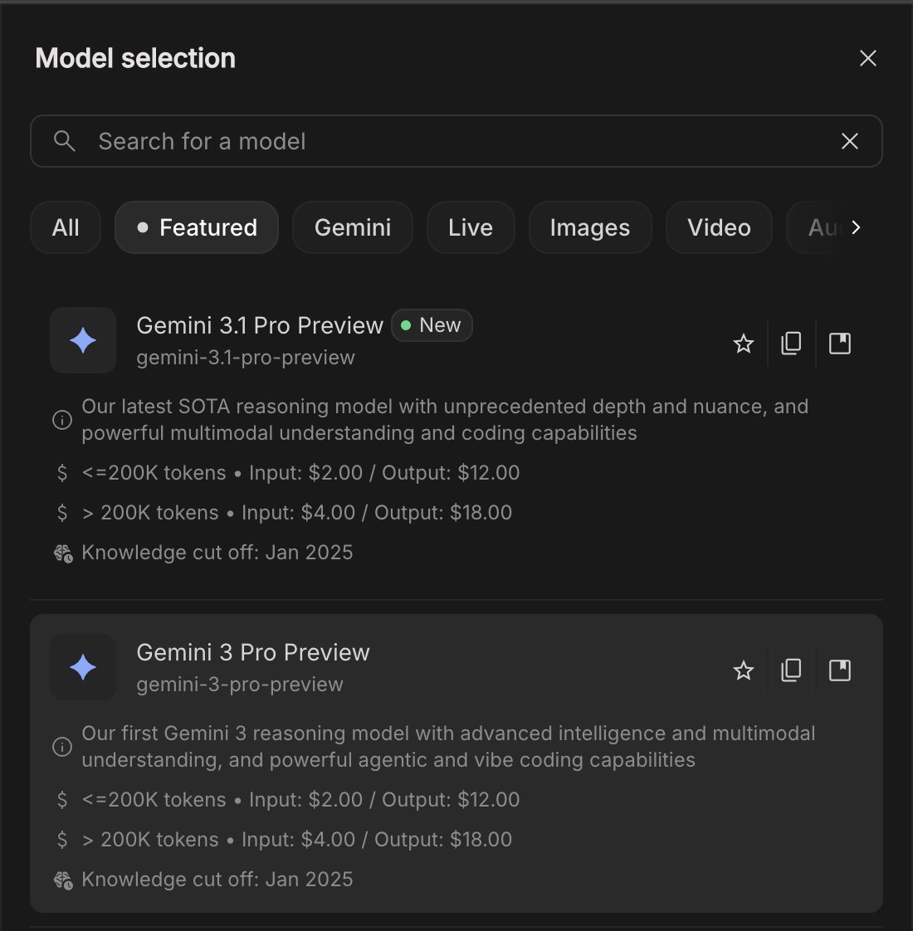Close the Model selection dialog
913x931 pixels.
pos(868,58)
